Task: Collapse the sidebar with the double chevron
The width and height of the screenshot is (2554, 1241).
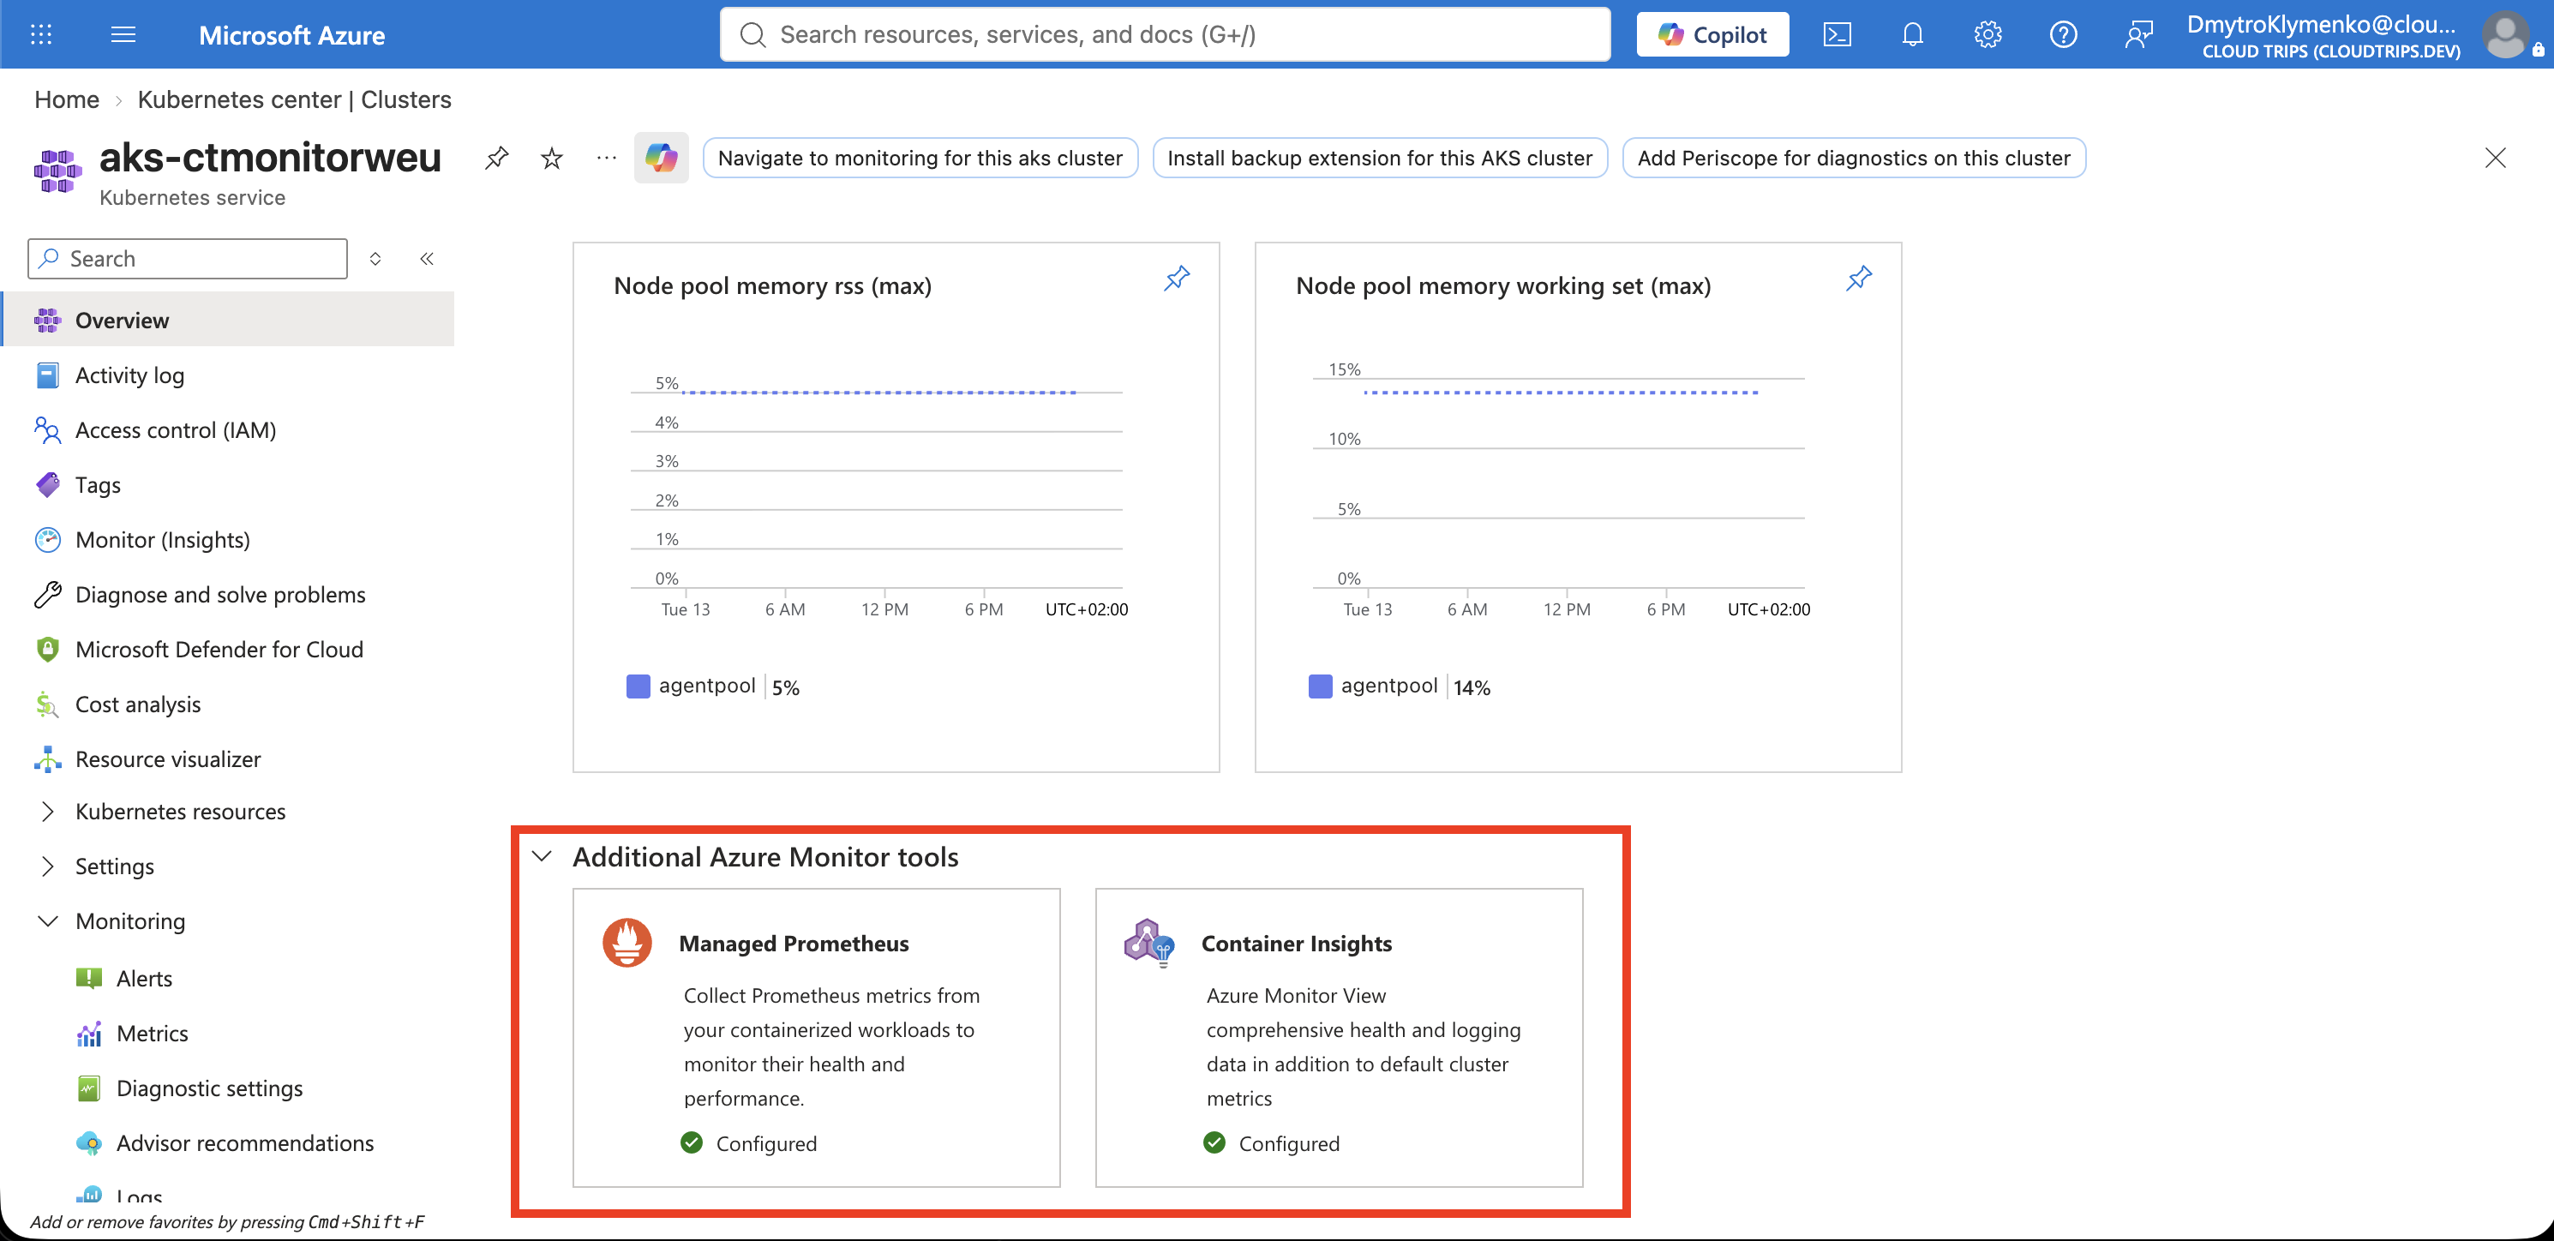Action: [428, 259]
